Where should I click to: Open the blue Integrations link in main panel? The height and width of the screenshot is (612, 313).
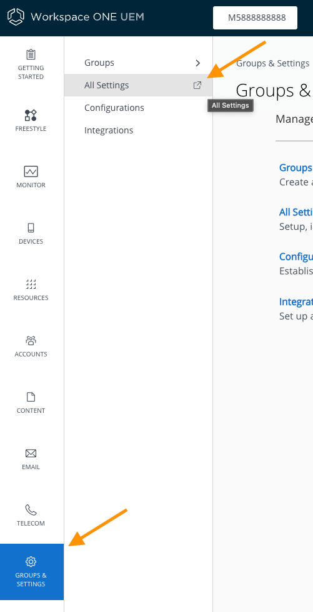click(x=296, y=302)
